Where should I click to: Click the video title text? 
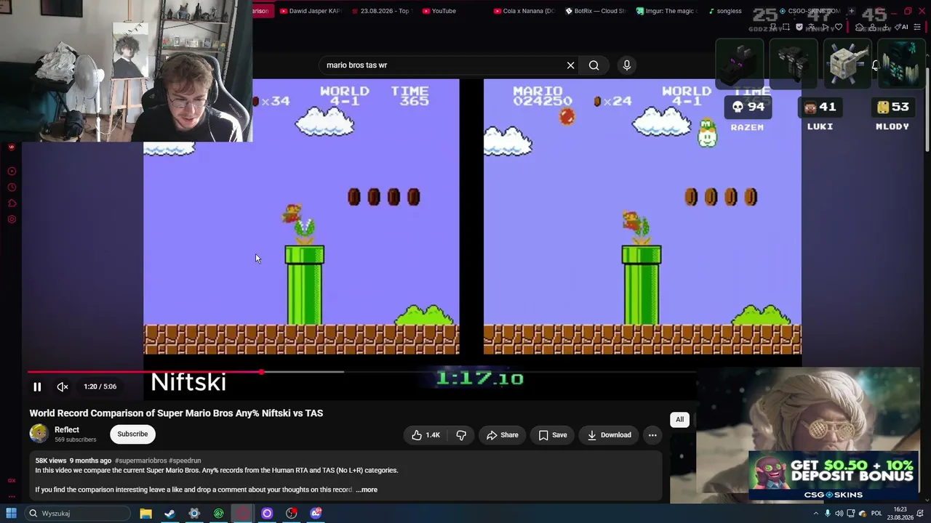point(176,413)
